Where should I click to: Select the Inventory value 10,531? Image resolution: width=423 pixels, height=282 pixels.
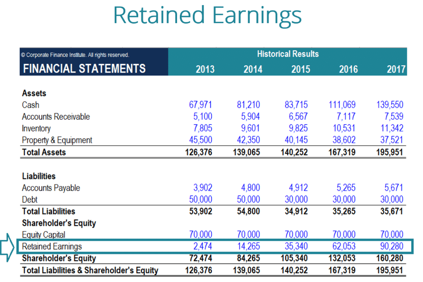[x=344, y=128]
